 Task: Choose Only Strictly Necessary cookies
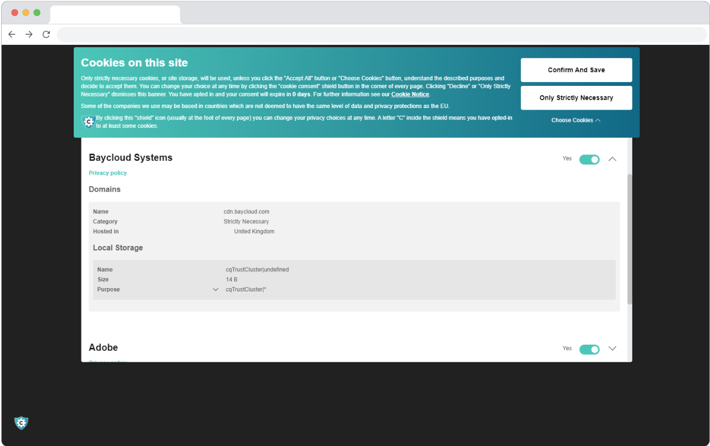576,98
